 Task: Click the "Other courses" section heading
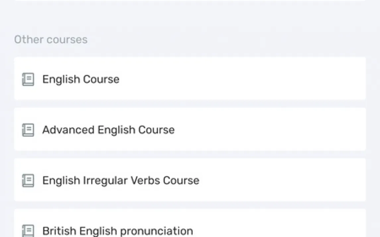[x=51, y=40]
